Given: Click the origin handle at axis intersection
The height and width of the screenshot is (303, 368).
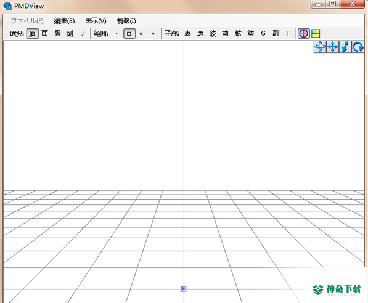Looking at the screenshot, I should pos(184,289).
